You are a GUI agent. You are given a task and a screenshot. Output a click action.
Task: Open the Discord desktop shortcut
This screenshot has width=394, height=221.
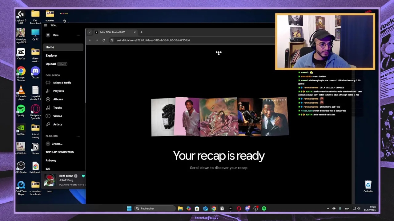pos(35,73)
